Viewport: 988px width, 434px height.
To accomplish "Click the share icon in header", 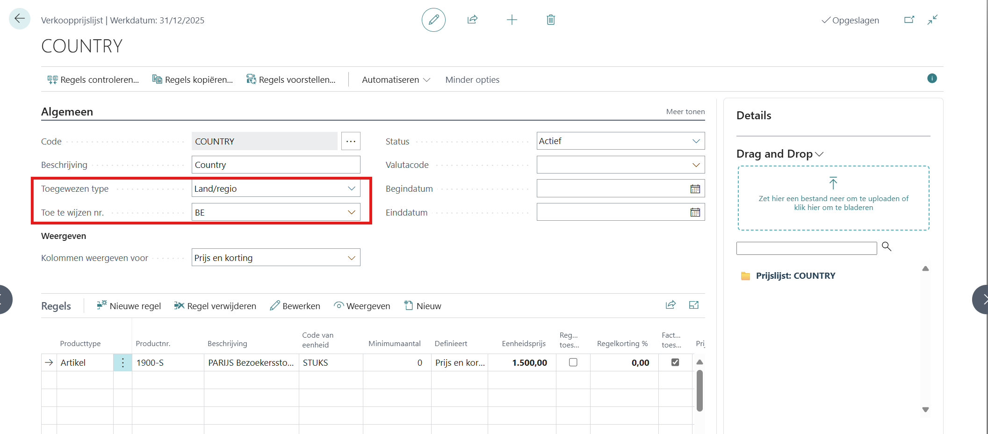I will (472, 20).
